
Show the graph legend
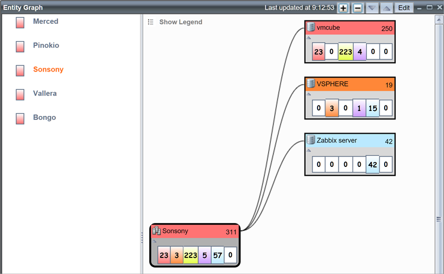coord(181,22)
